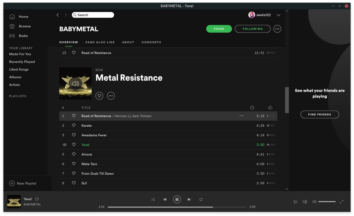Open Recently Played library section

tap(22, 62)
